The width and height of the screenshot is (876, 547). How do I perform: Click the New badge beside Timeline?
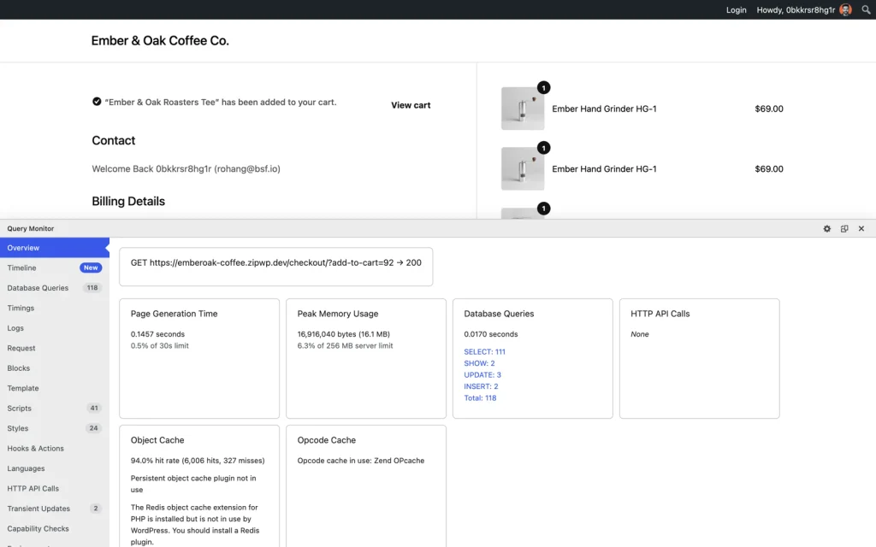point(91,268)
